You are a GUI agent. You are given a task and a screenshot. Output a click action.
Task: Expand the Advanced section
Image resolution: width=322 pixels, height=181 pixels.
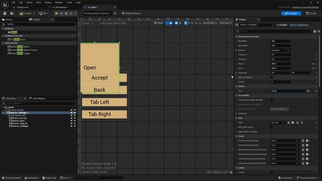click(x=236, y=114)
